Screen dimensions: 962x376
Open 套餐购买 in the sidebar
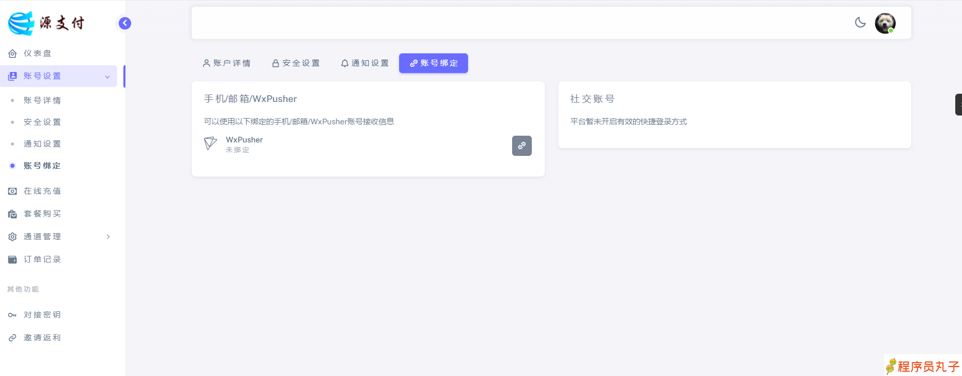pos(59,214)
